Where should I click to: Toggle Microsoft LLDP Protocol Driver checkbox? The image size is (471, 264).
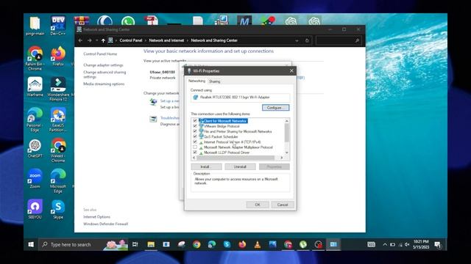pyautogui.click(x=195, y=153)
